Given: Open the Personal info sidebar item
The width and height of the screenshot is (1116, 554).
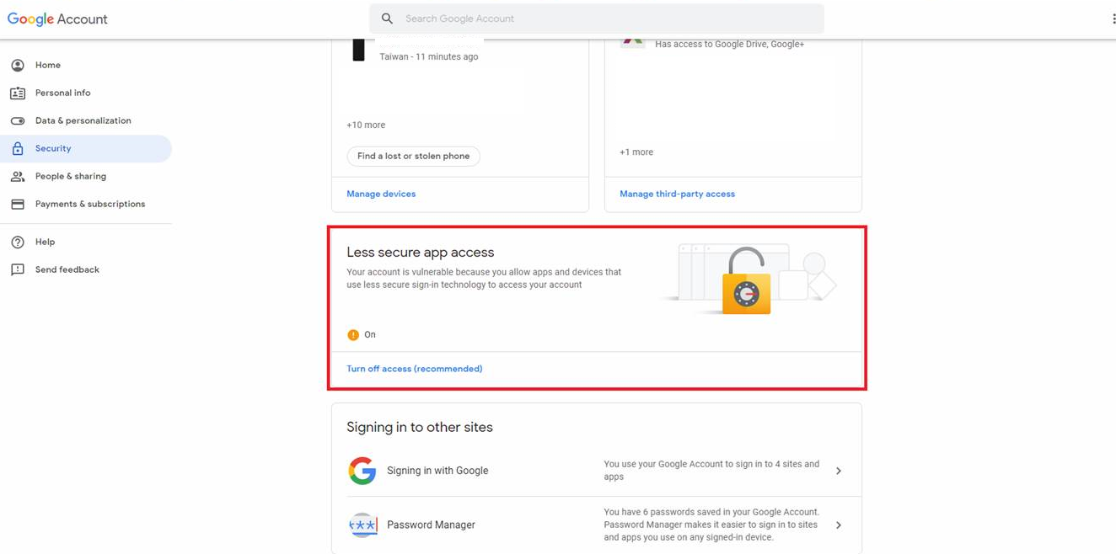Looking at the screenshot, I should coord(86,93).
